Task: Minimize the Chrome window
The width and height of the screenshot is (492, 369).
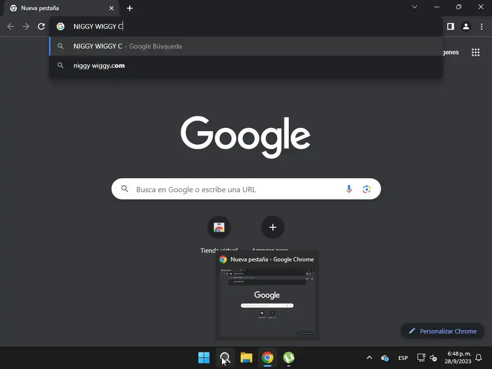Action: coord(436,7)
